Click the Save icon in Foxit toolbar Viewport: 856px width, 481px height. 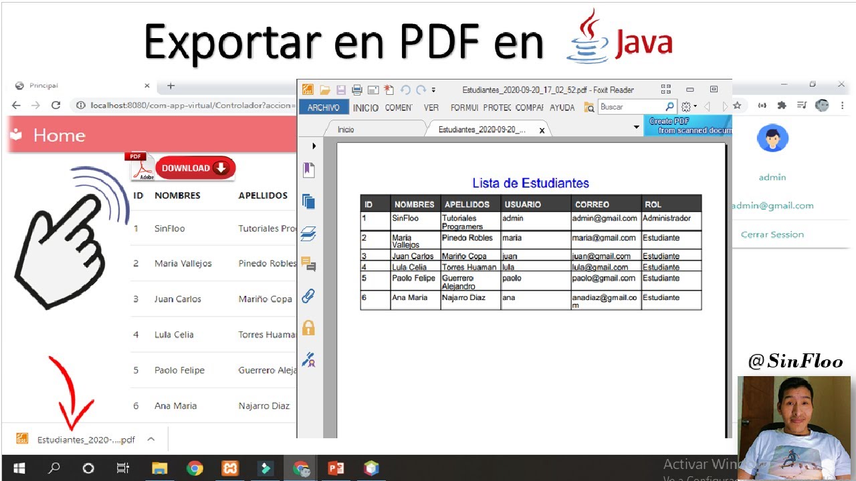pos(341,90)
